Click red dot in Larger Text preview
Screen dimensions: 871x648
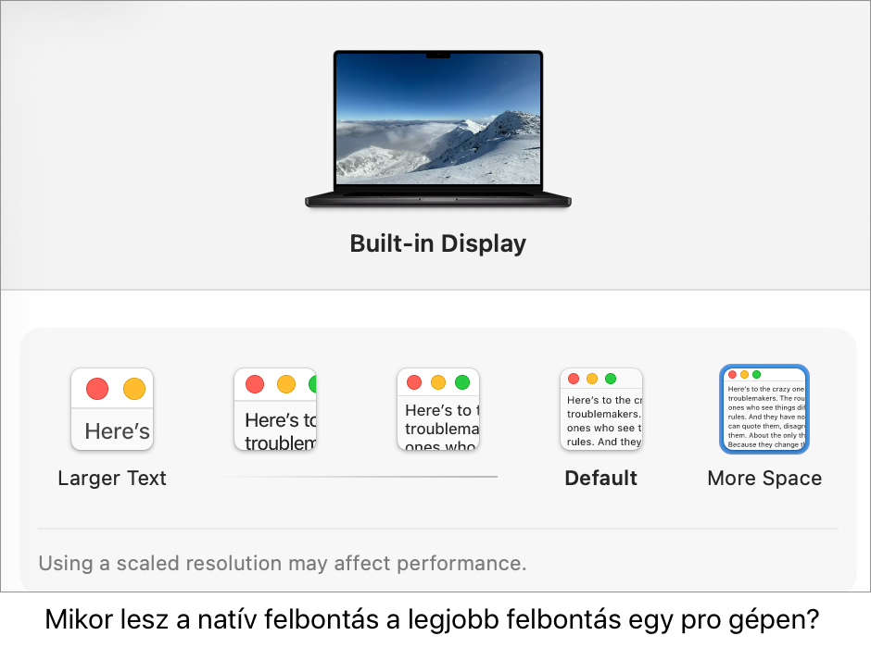97,389
